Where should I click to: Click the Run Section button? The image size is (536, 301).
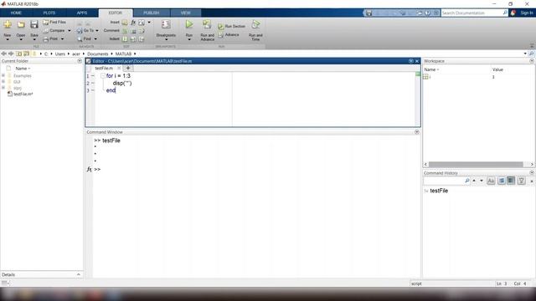coord(231,26)
